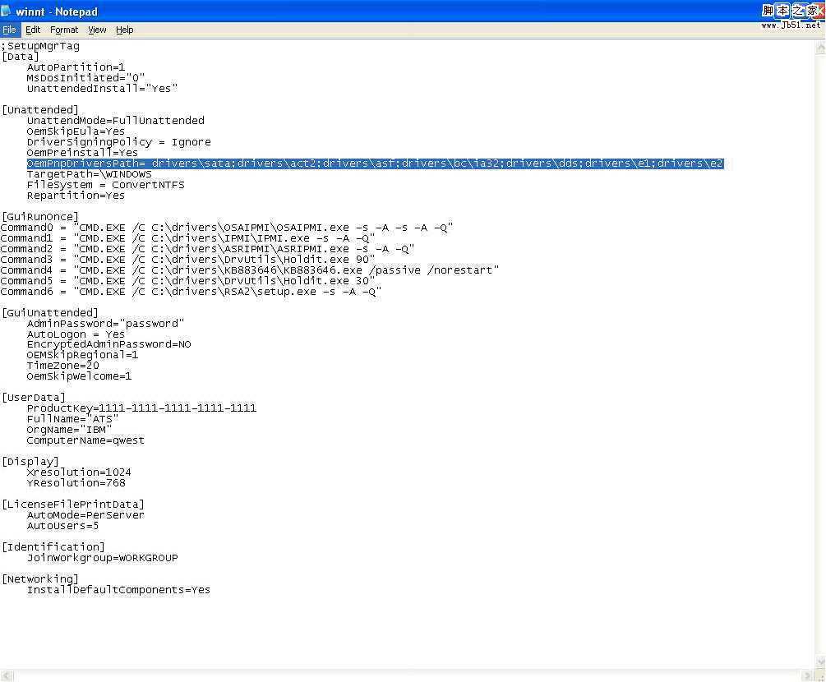Click the 'JoinWorkgroup=WORKGROUP' line
The image size is (826, 682).
coord(102,558)
